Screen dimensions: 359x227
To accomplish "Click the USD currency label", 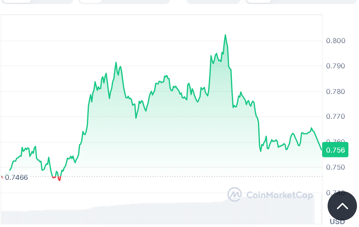I will point(337,222).
